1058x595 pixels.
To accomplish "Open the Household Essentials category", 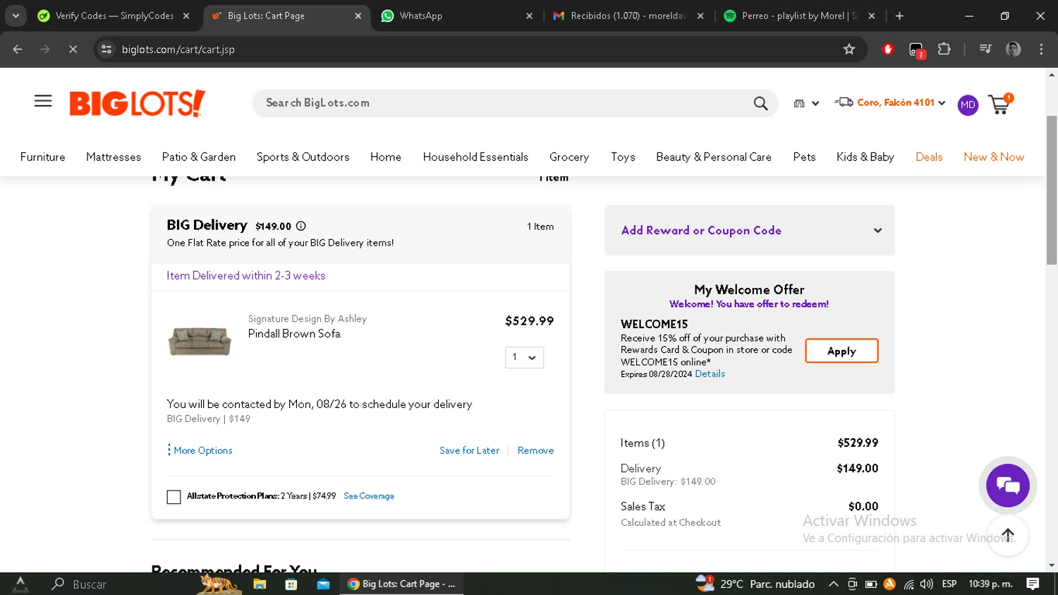I will coord(475,157).
